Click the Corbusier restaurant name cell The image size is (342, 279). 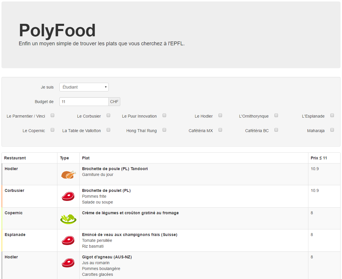[14, 190]
